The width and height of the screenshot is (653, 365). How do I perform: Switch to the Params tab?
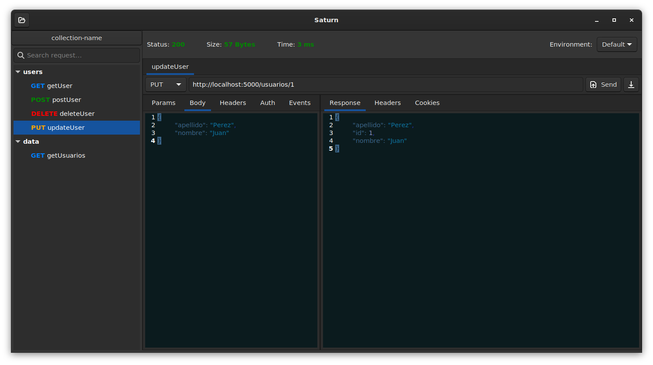163,103
